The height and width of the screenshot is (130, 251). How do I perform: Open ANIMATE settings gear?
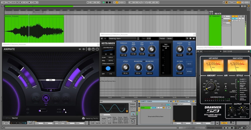pyautogui.click(x=89, y=49)
